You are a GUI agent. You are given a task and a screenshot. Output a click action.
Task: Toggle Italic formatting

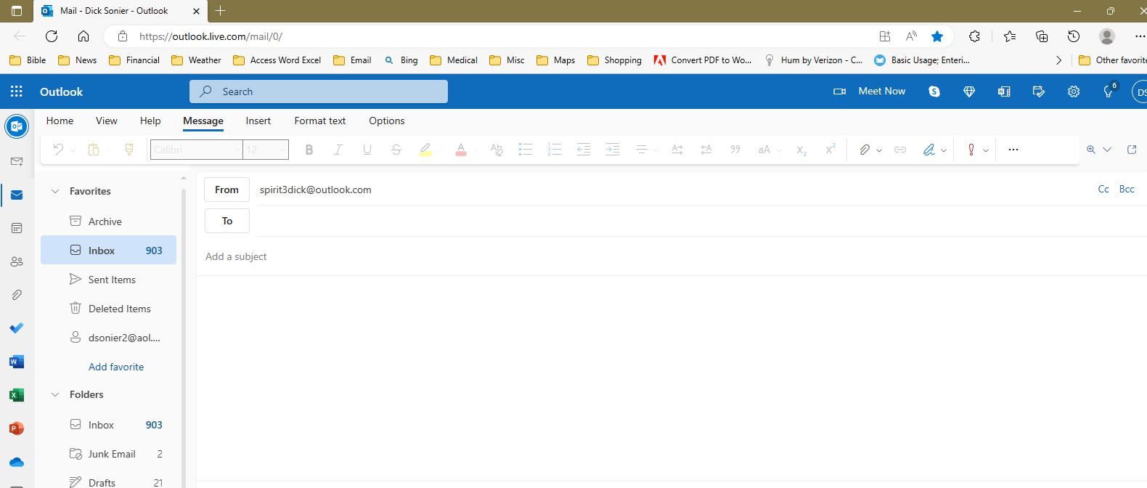(x=338, y=150)
